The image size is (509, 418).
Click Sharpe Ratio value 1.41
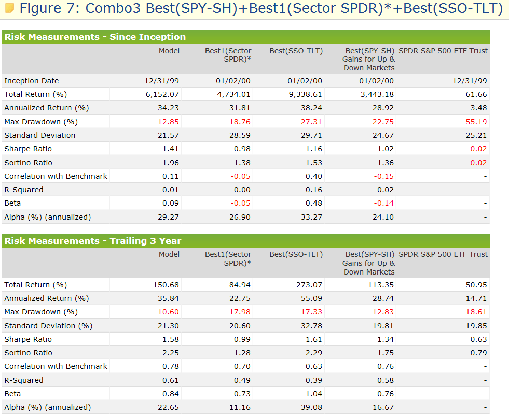170,149
